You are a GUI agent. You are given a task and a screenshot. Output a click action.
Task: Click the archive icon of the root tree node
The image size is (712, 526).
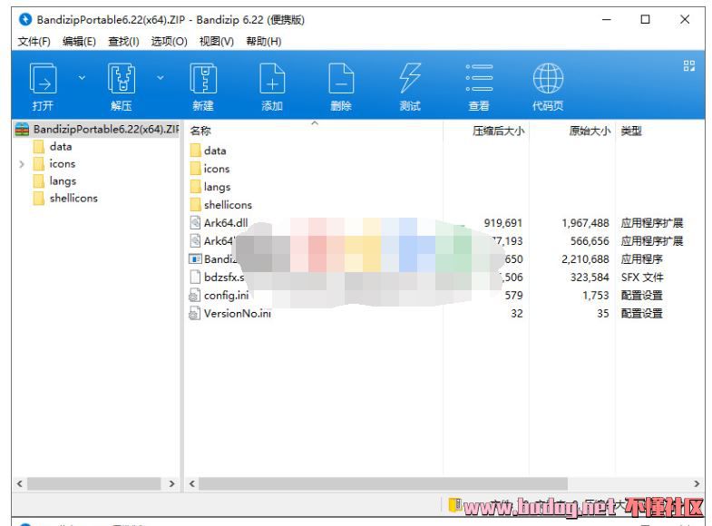23,130
